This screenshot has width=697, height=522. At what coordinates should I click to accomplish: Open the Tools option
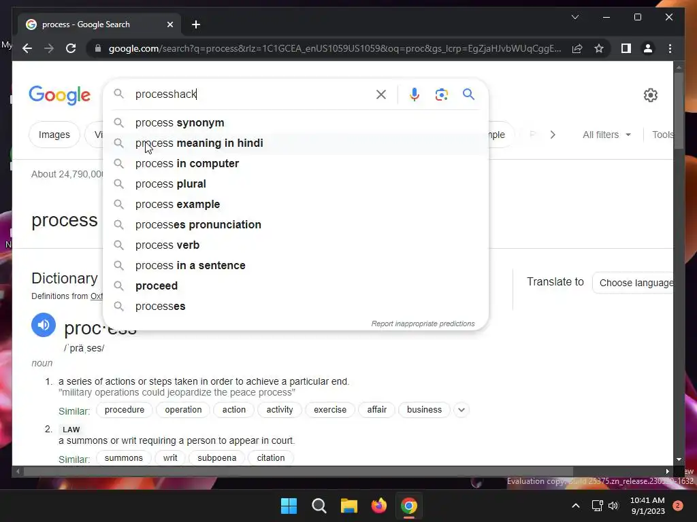662,135
